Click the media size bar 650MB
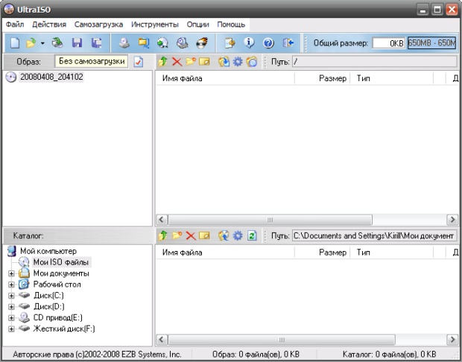The width and height of the screenshot is (462, 362). (431, 43)
